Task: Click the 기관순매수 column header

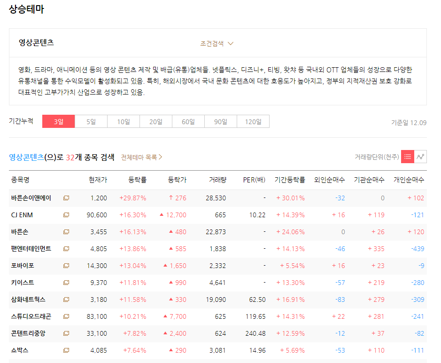Action: [369, 180]
